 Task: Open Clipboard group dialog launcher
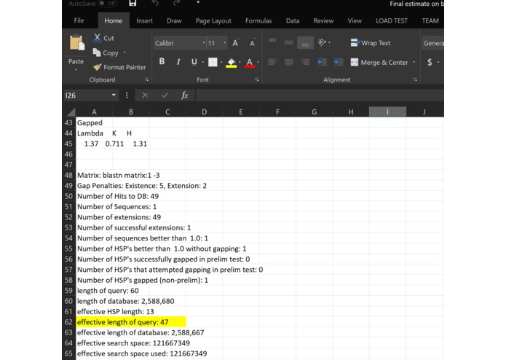click(146, 79)
